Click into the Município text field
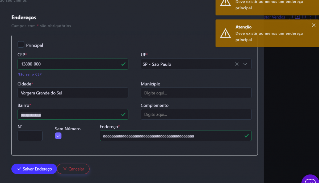The height and width of the screenshot is (183, 319). point(196,93)
